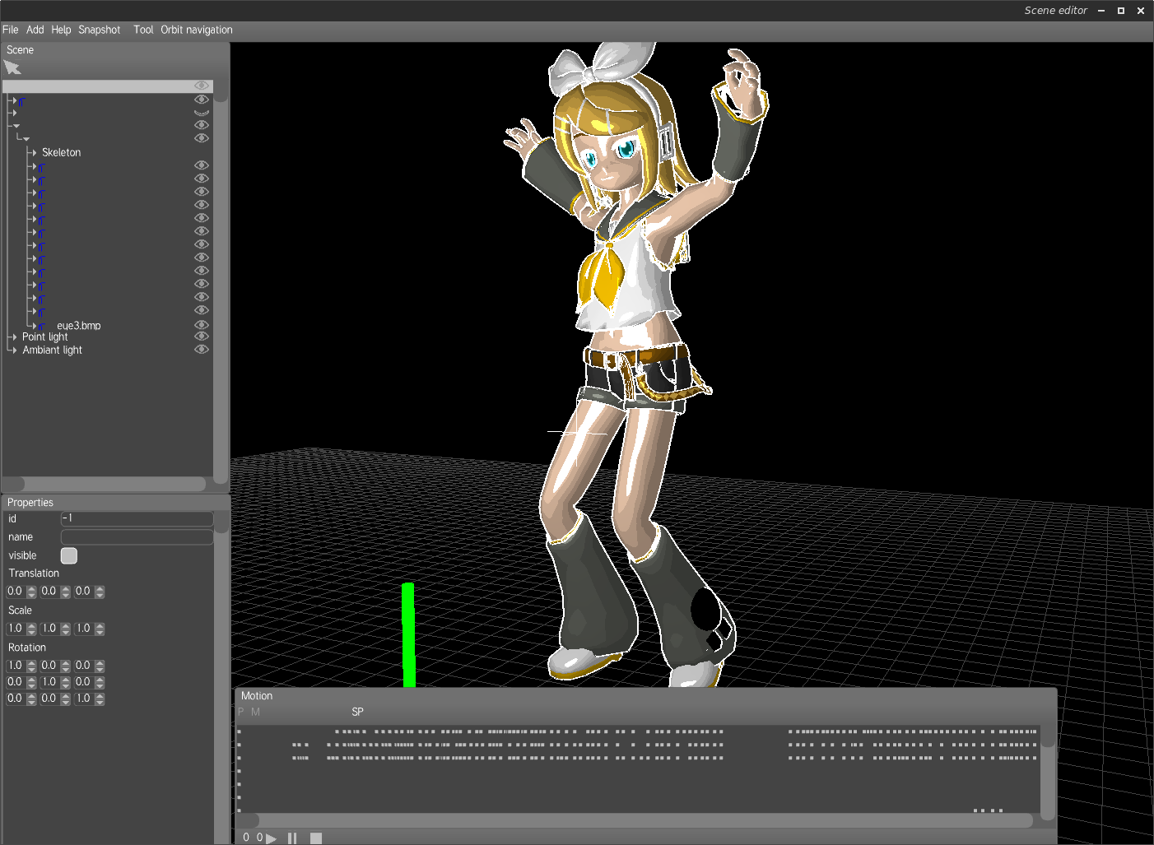Maximize the Scene editor window

pos(1121,11)
